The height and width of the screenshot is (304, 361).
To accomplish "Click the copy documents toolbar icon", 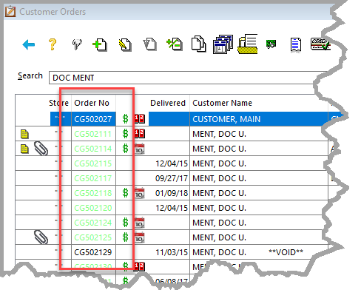I will [199, 44].
